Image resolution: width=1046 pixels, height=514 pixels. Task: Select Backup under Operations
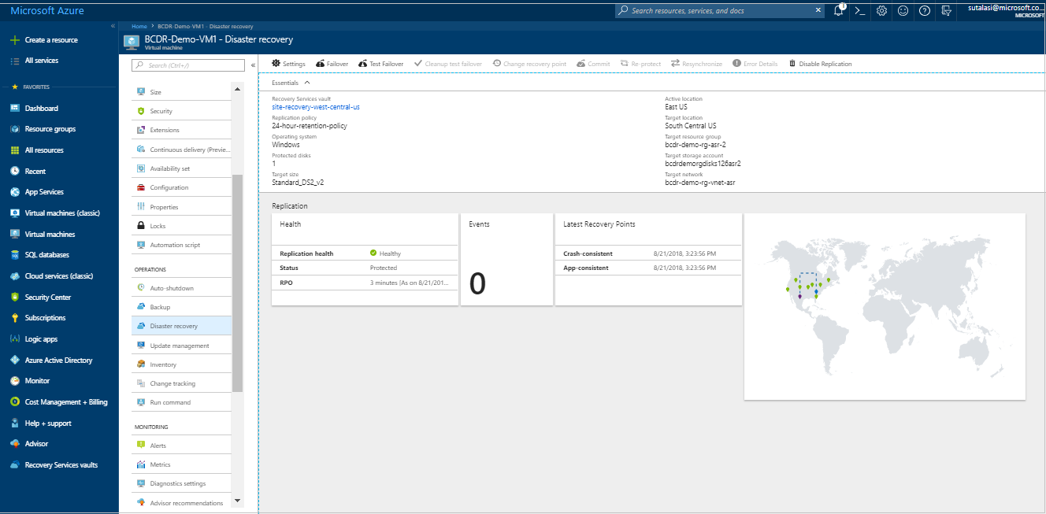click(181, 307)
